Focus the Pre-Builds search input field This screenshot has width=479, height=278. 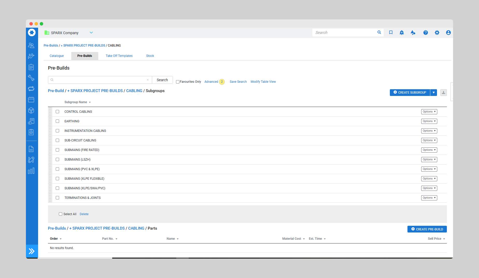tap(100, 80)
